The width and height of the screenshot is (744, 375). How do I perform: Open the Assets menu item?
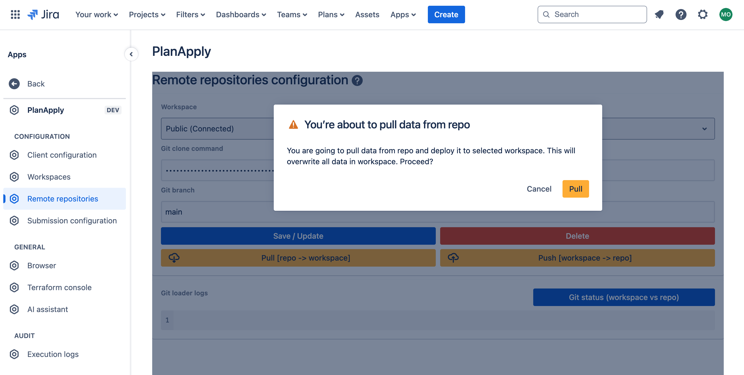(x=367, y=15)
